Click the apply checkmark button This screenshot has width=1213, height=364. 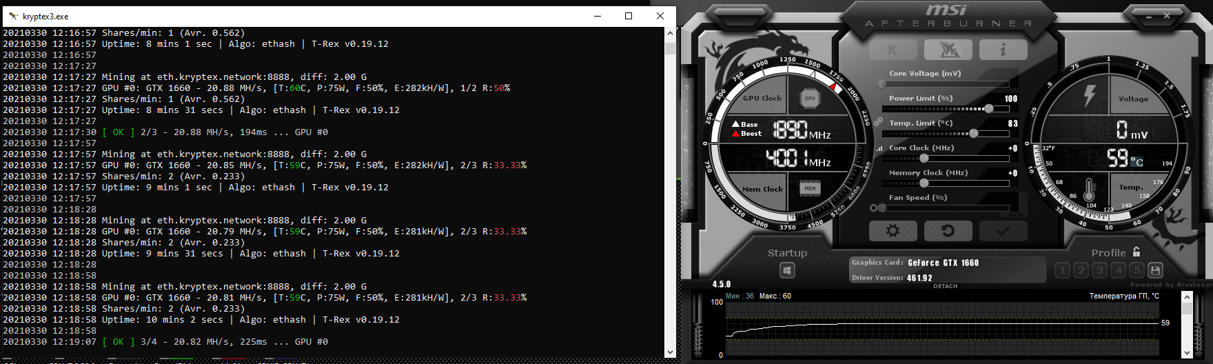tap(1003, 231)
